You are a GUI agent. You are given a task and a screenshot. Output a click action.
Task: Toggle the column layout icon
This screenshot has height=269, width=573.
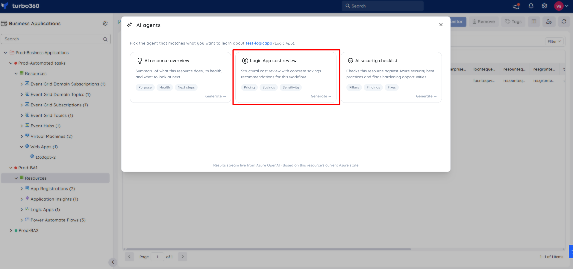pos(534,22)
